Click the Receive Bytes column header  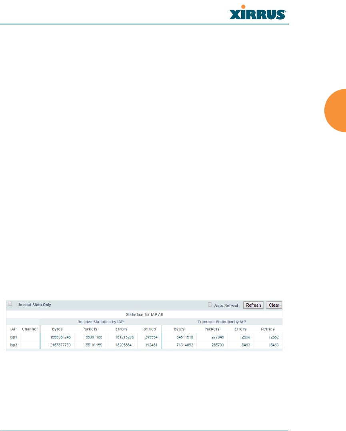tap(57, 329)
